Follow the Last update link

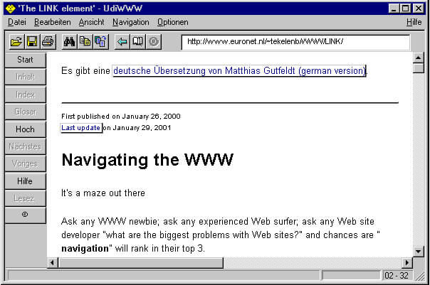(81, 128)
